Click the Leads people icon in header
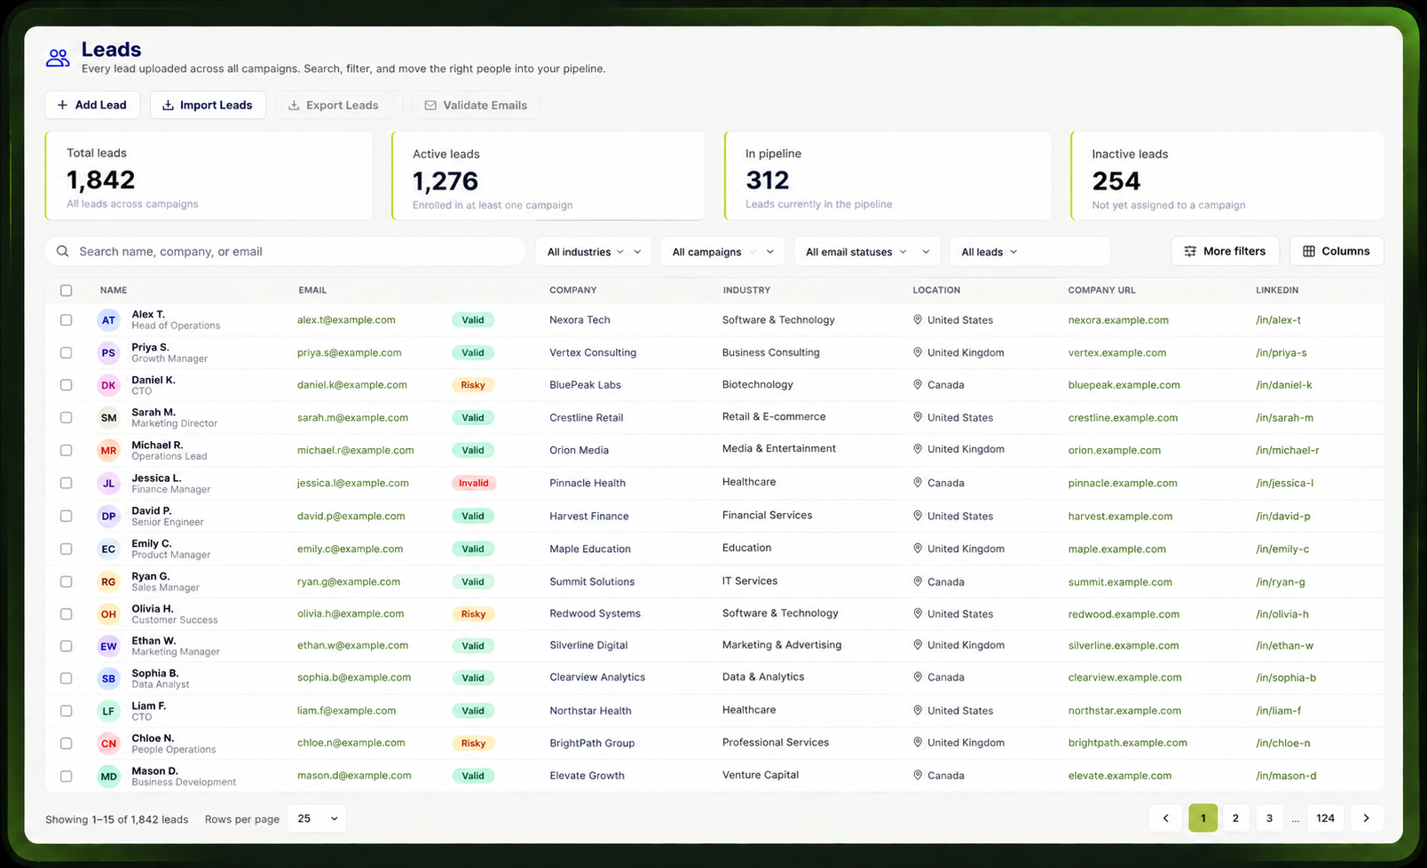Screen dimensions: 1427x868 [x=58, y=59]
